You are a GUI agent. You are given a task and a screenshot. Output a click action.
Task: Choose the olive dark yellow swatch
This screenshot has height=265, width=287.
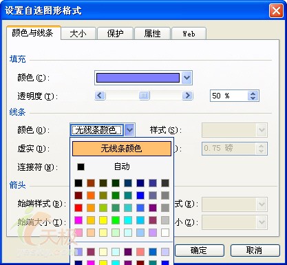point(103,195)
